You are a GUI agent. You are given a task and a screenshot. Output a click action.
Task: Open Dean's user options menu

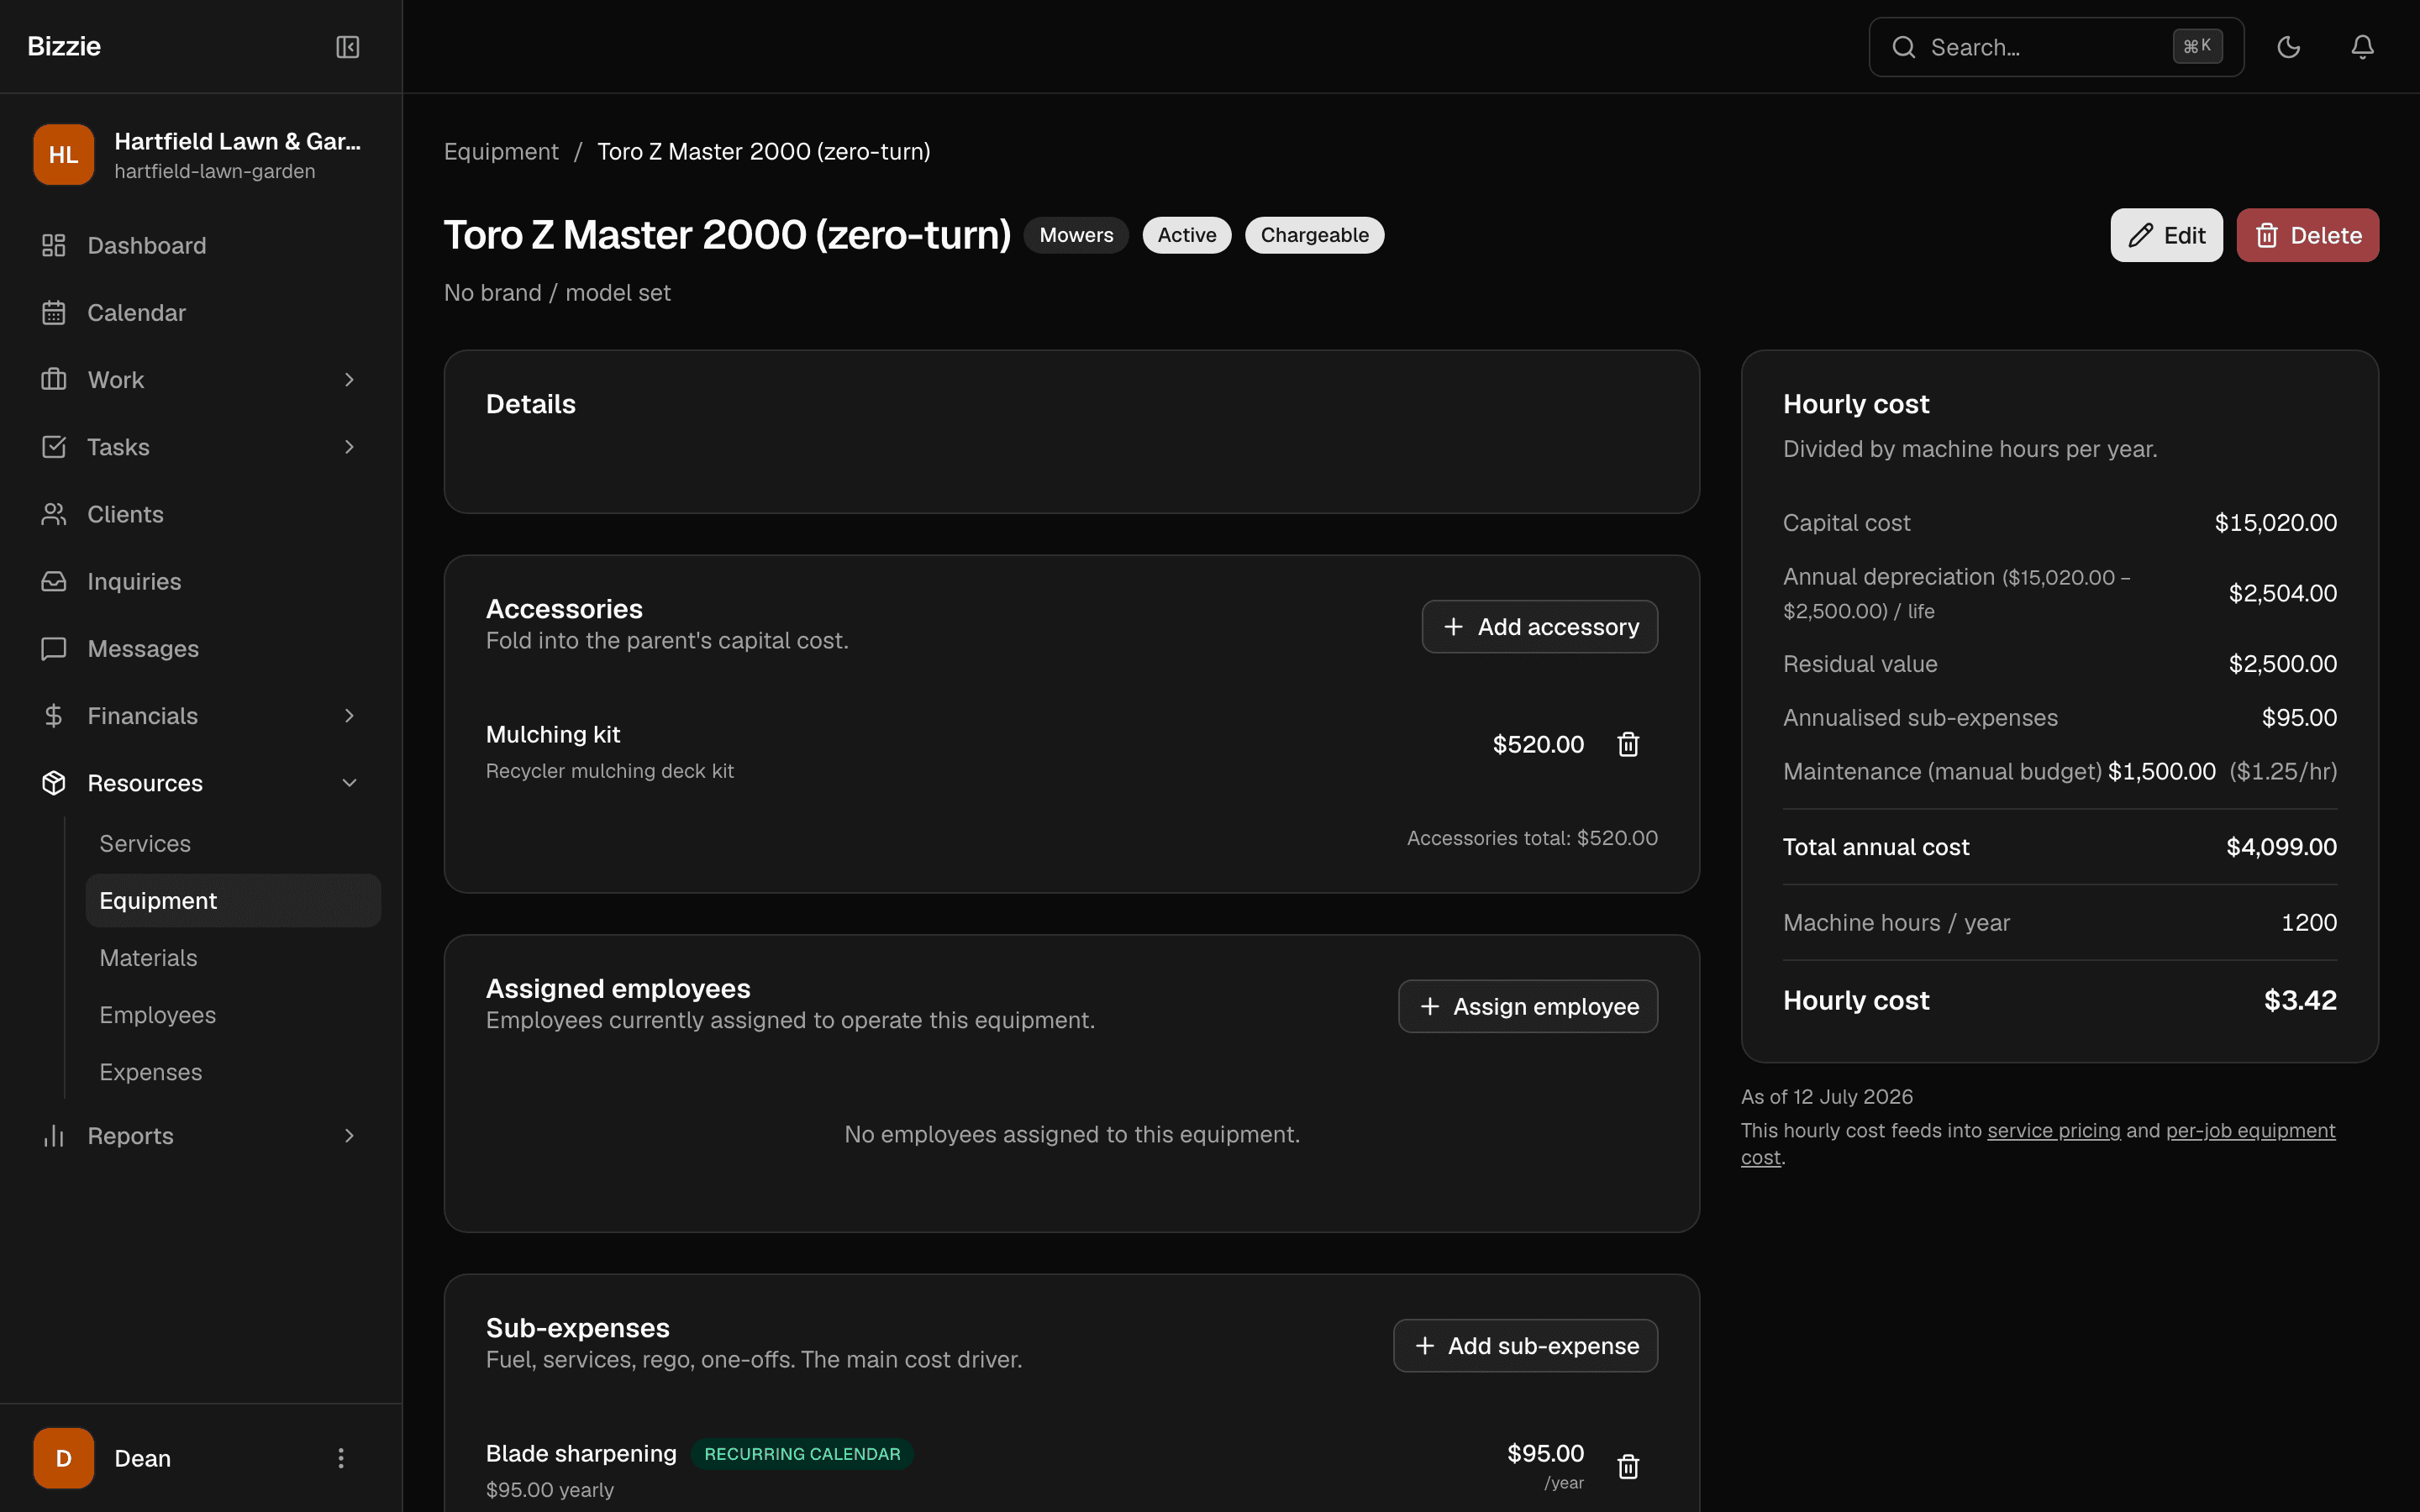pyautogui.click(x=341, y=1458)
